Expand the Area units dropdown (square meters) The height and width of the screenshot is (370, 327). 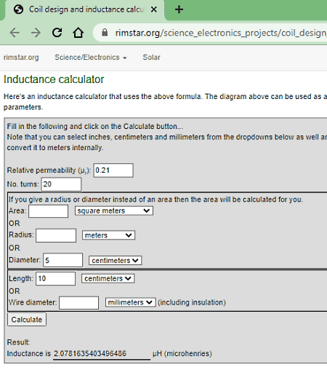coord(114,210)
